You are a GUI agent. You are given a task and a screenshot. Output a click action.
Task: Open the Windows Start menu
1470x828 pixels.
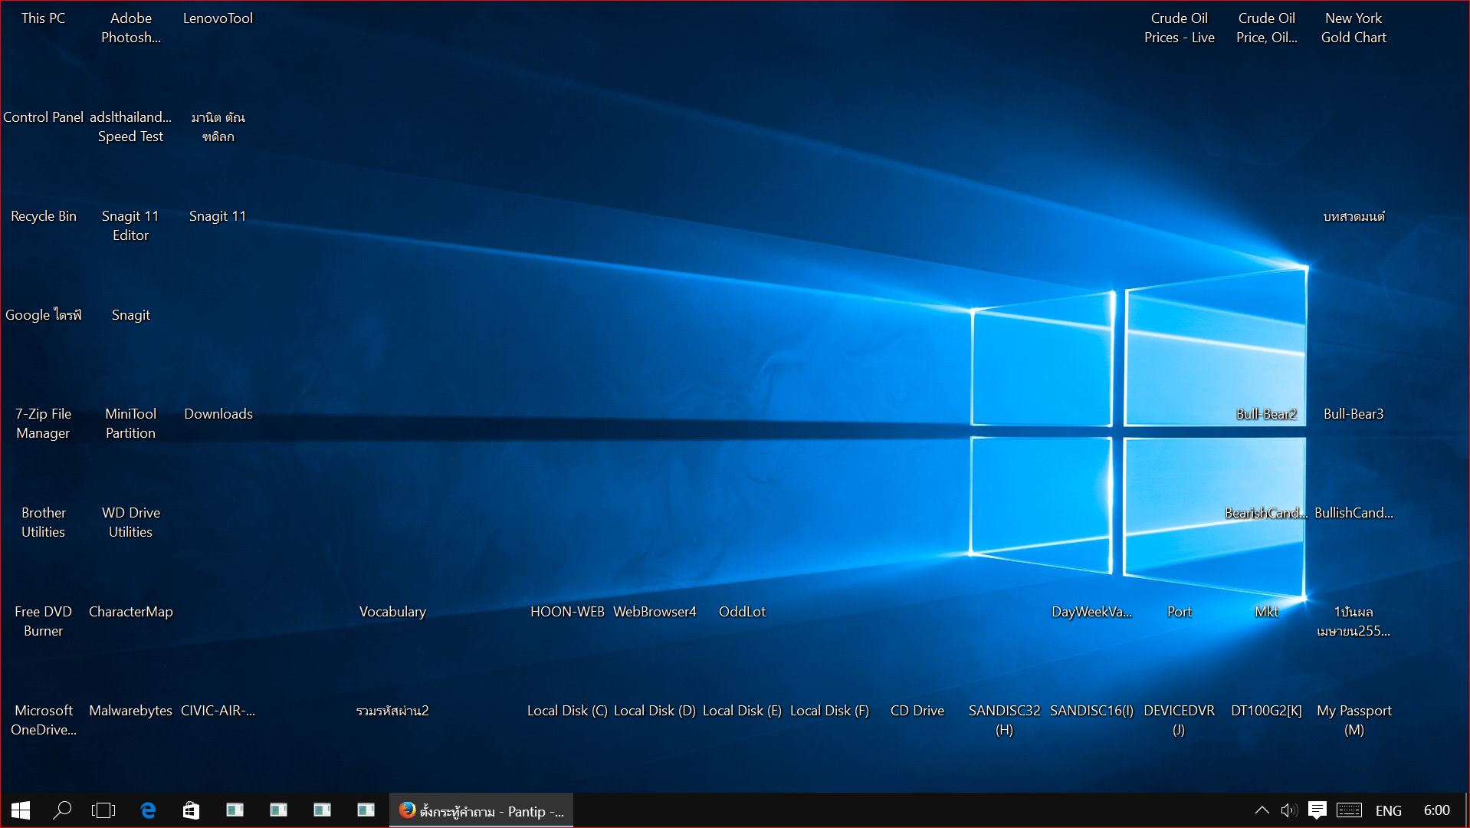21,810
